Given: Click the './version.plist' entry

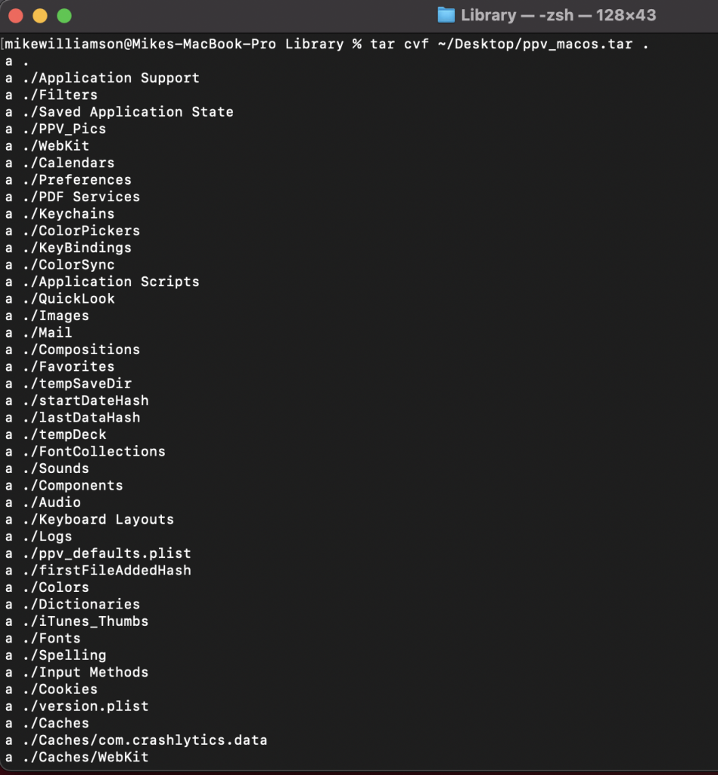Looking at the screenshot, I should click(x=85, y=706).
